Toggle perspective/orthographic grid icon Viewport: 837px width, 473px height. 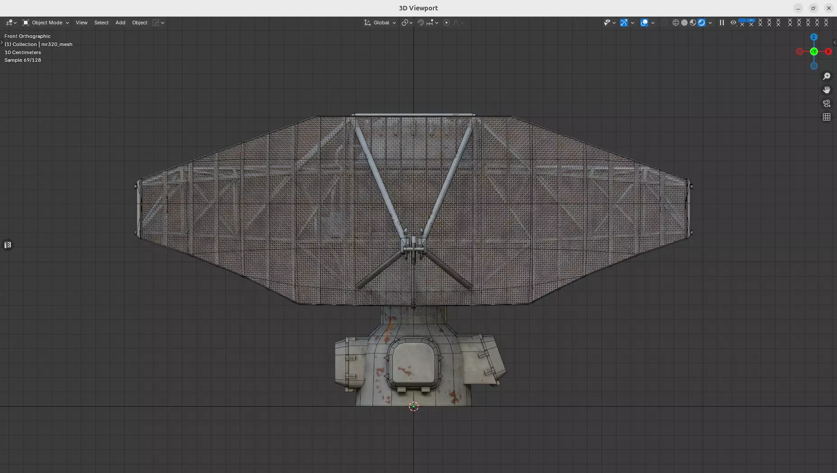827,117
